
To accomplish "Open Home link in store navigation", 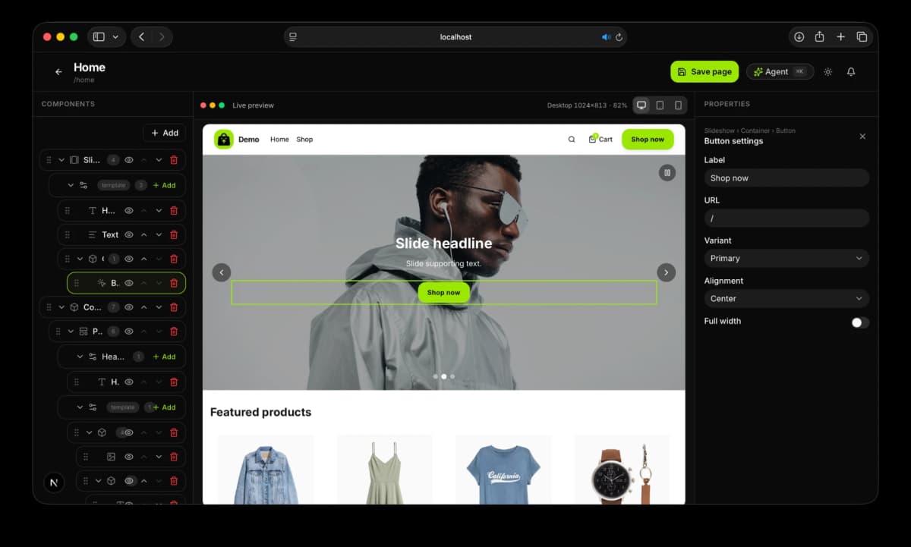I will [x=279, y=140].
